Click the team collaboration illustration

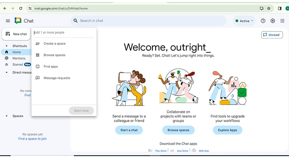click(178, 86)
